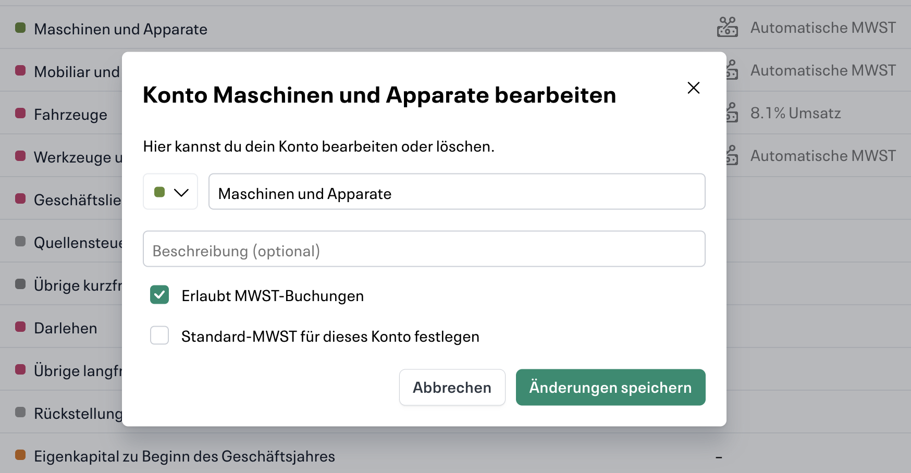Select the 8.1% Umsatz tax icon beside Fahrzeuge
911x473 pixels.
coord(732,113)
